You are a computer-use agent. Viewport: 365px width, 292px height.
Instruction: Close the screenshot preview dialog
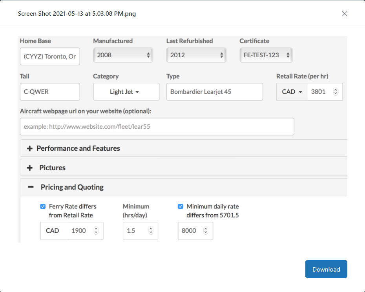(344, 14)
